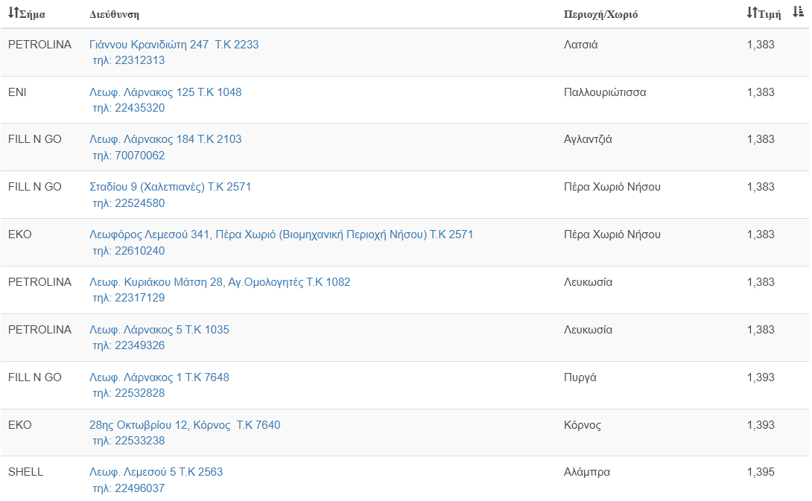
Task: Open address Λεωφ. Λάρνακος 1 Τ.Κ 7648
Action: [x=159, y=377]
